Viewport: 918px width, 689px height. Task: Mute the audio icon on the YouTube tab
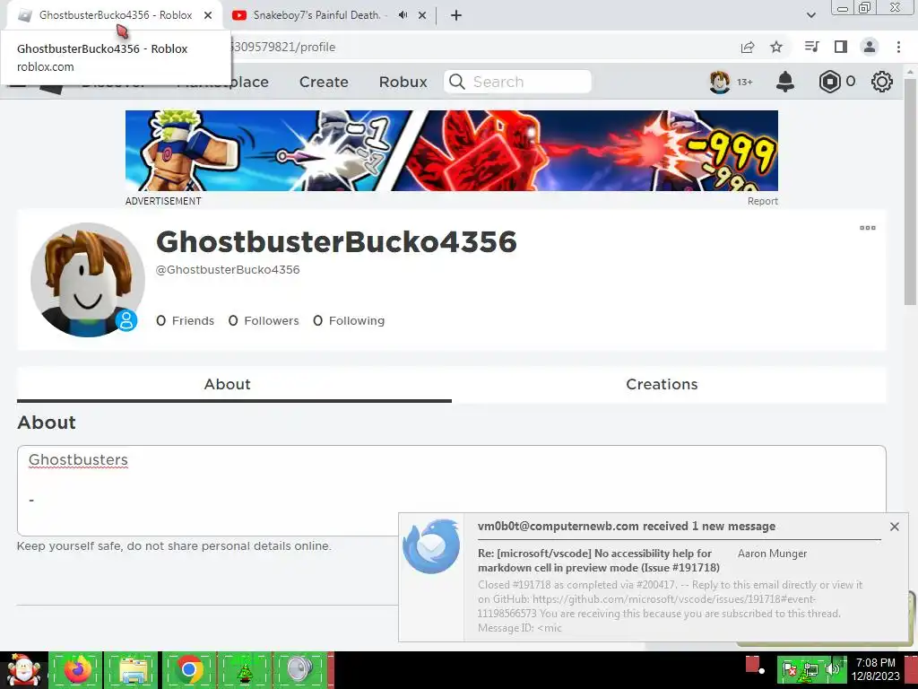click(403, 15)
